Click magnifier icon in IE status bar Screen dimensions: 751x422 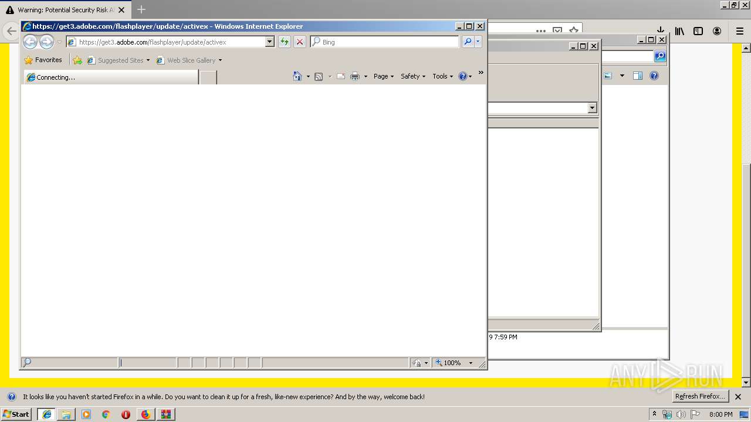tap(27, 362)
